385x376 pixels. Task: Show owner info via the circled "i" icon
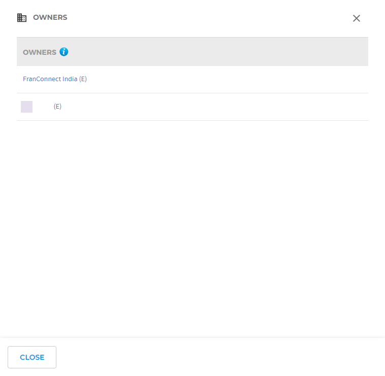coord(63,52)
